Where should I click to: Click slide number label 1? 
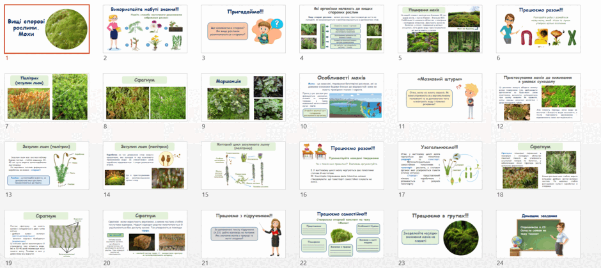pos(6,58)
